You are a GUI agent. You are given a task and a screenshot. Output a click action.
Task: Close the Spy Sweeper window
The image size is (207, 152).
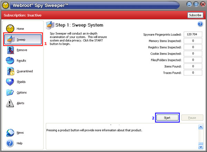pos(203,5)
